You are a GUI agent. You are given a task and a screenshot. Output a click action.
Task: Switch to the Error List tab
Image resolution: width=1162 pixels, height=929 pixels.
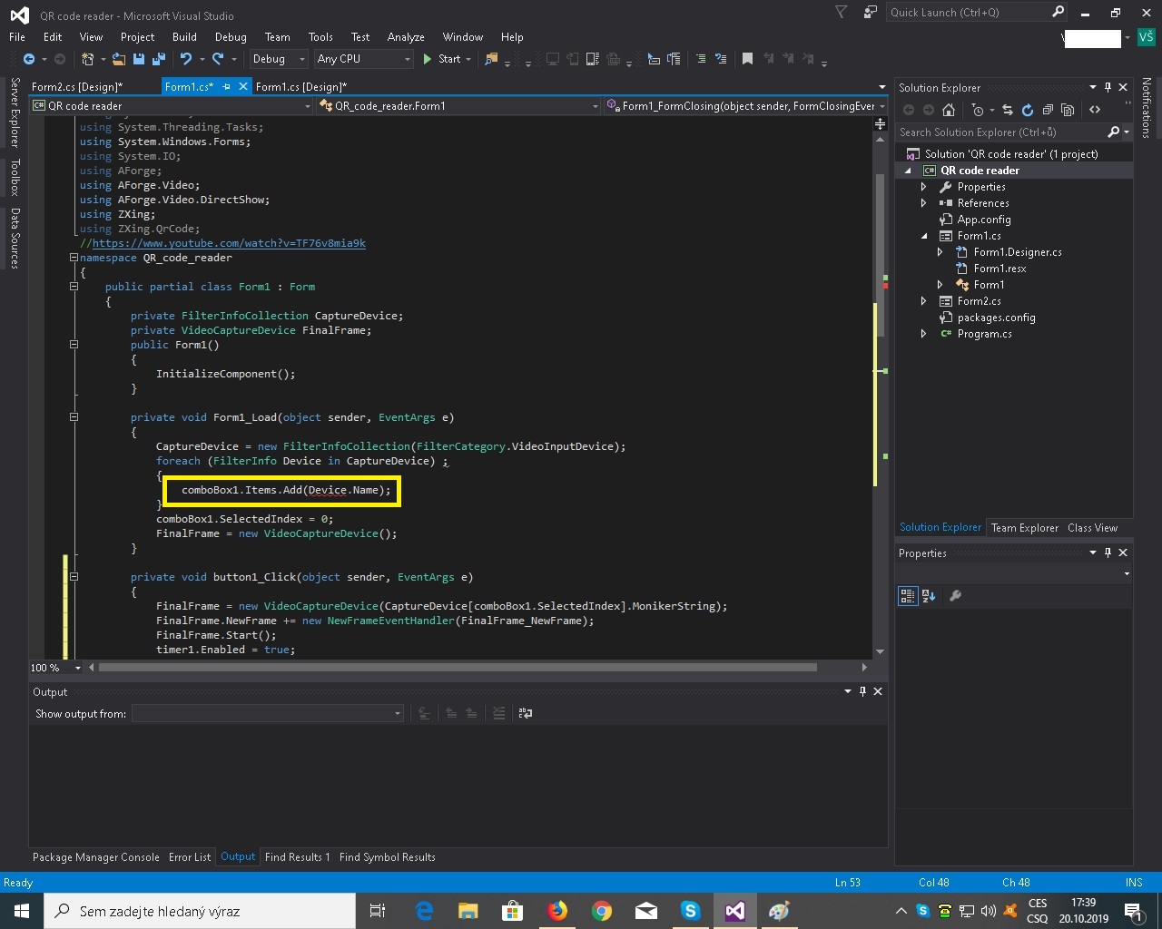click(189, 857)
